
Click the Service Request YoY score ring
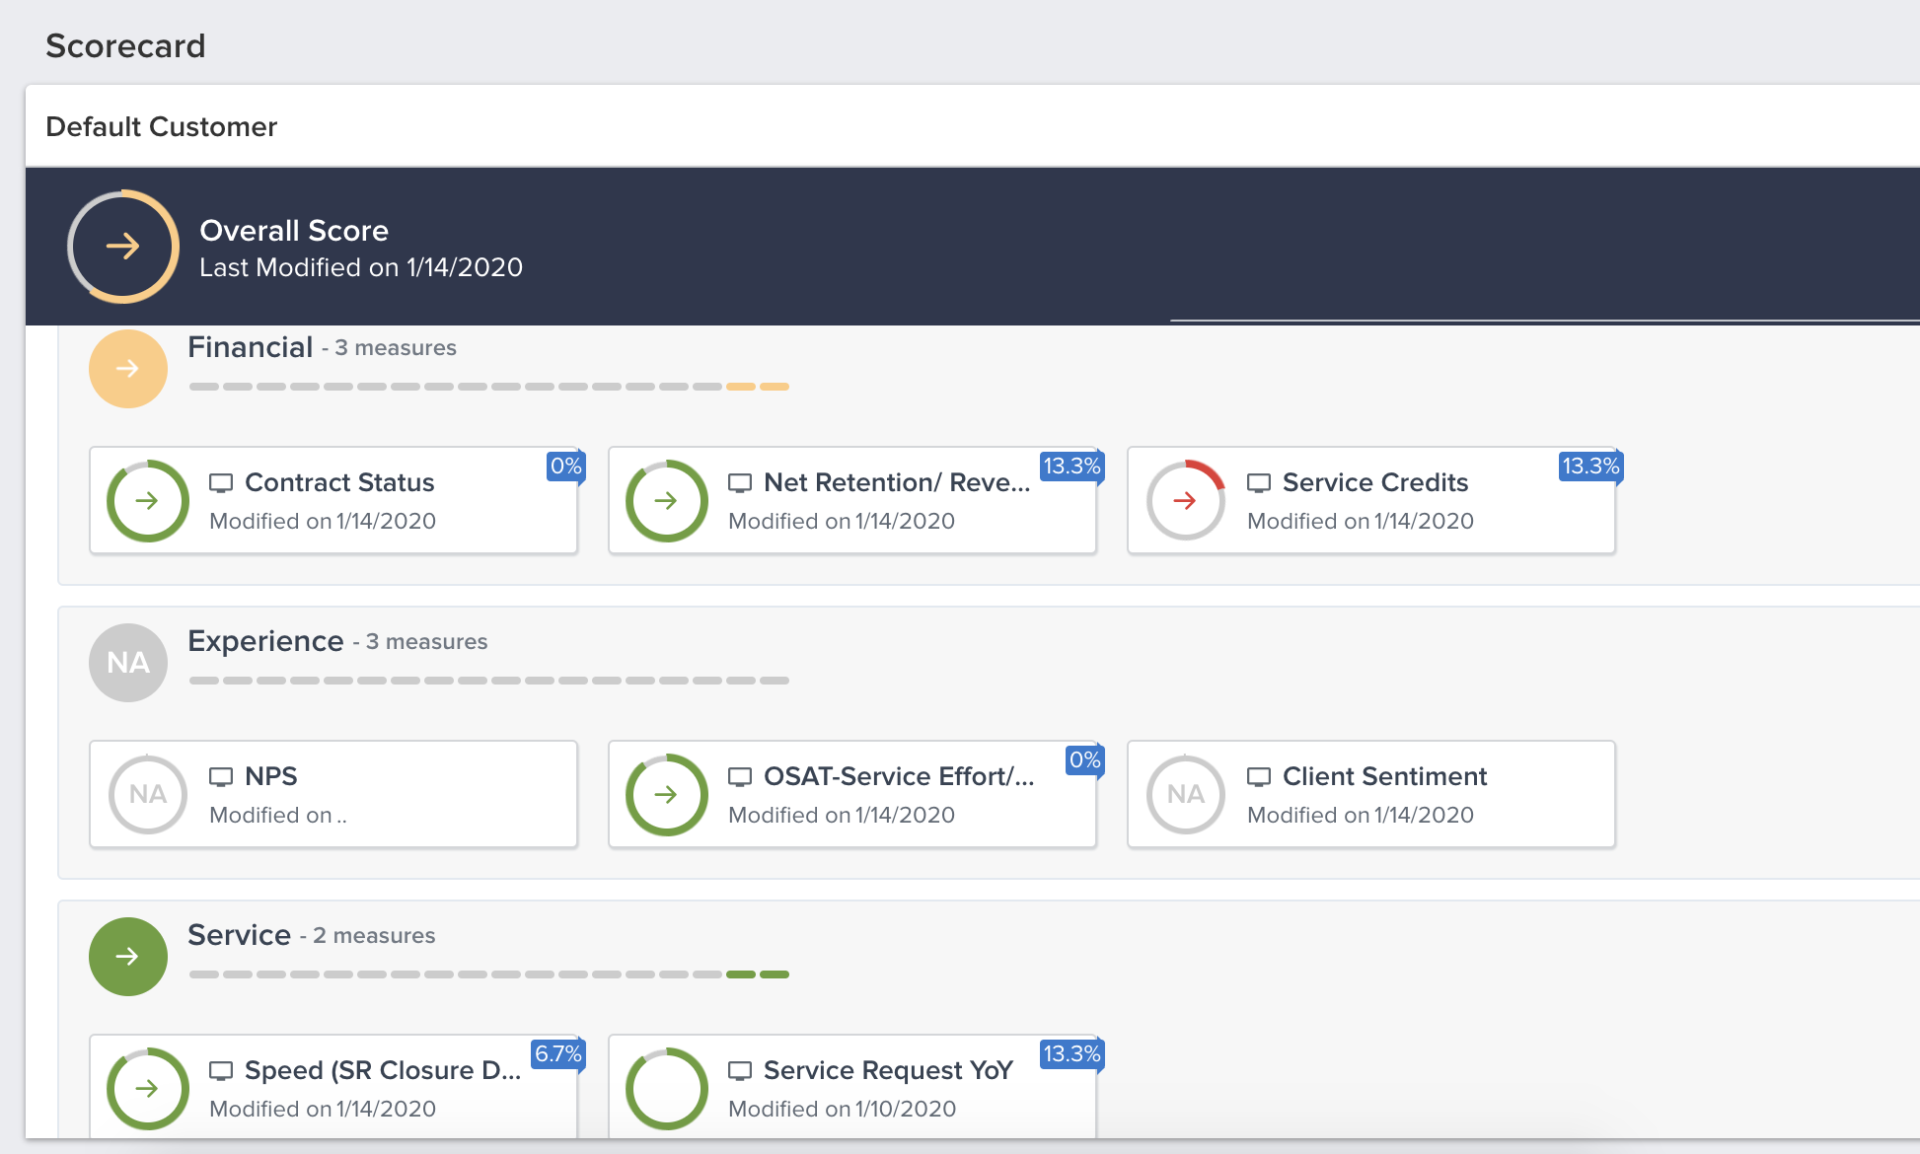click(667, 1089)
